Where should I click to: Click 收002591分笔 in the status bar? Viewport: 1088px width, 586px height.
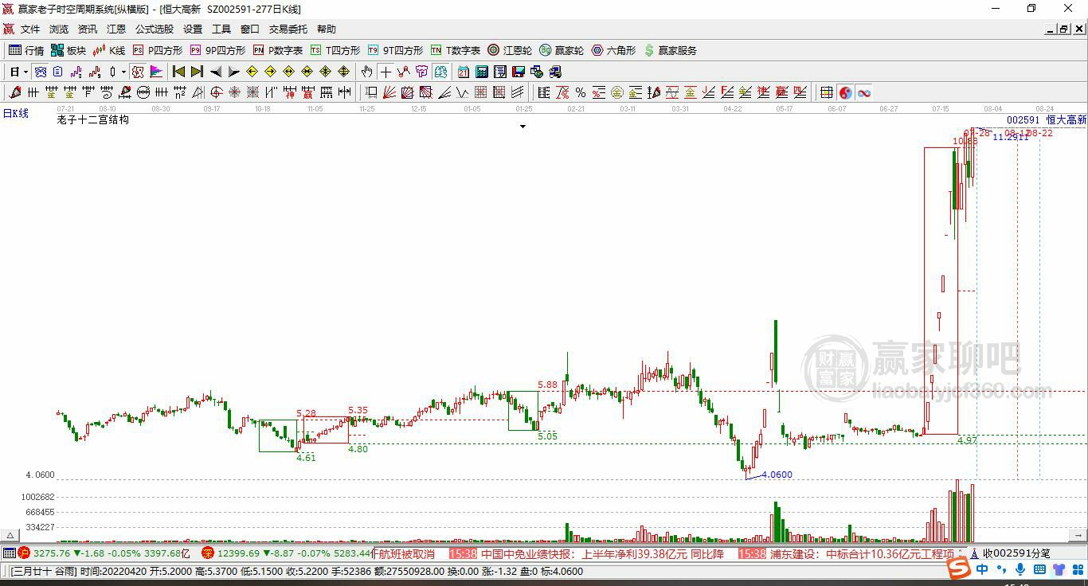tap(1016, 553)
